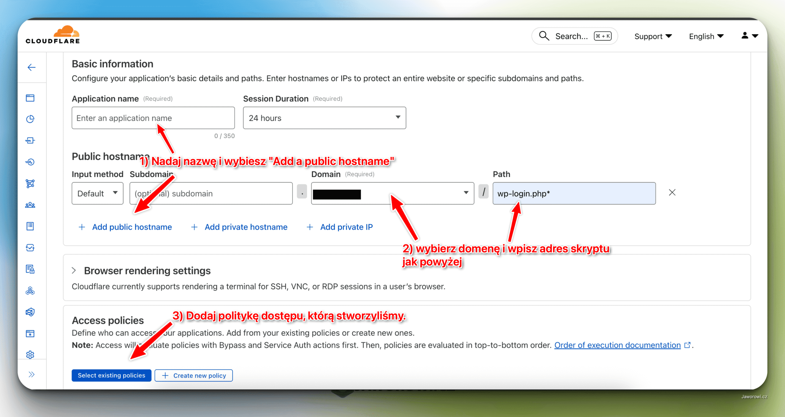Screen dimensions: 785x417
Task: Open the Input method Default dropdown
Action: (x=97, y=193)
